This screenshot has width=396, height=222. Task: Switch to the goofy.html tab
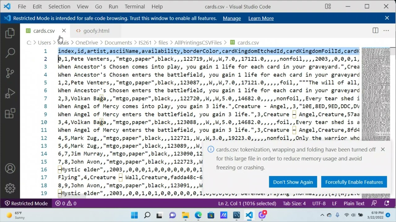96,31
